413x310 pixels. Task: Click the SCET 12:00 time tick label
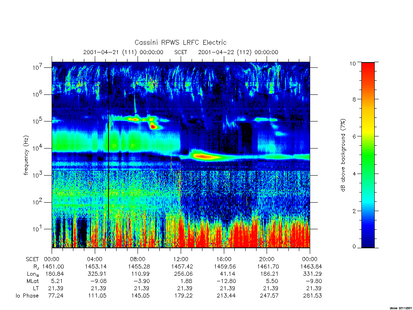coord(181,259)
